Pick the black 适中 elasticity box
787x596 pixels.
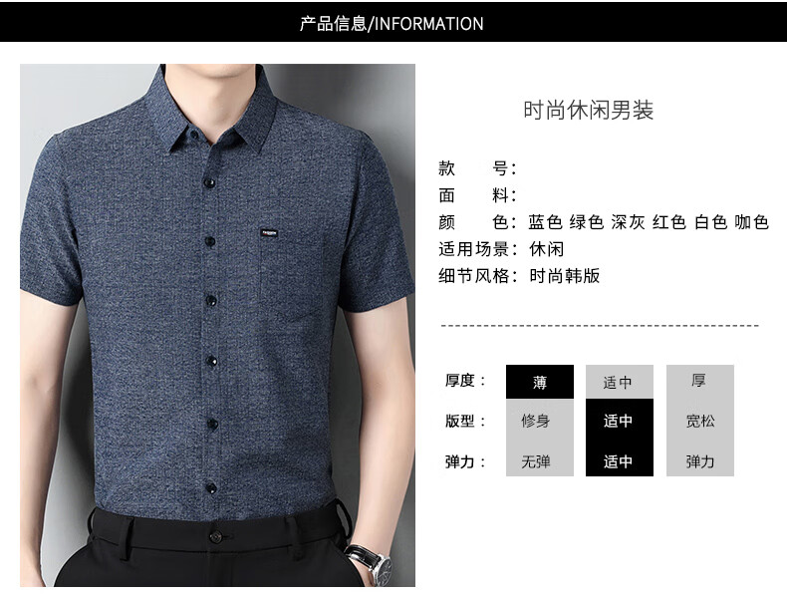coord(620,459)
